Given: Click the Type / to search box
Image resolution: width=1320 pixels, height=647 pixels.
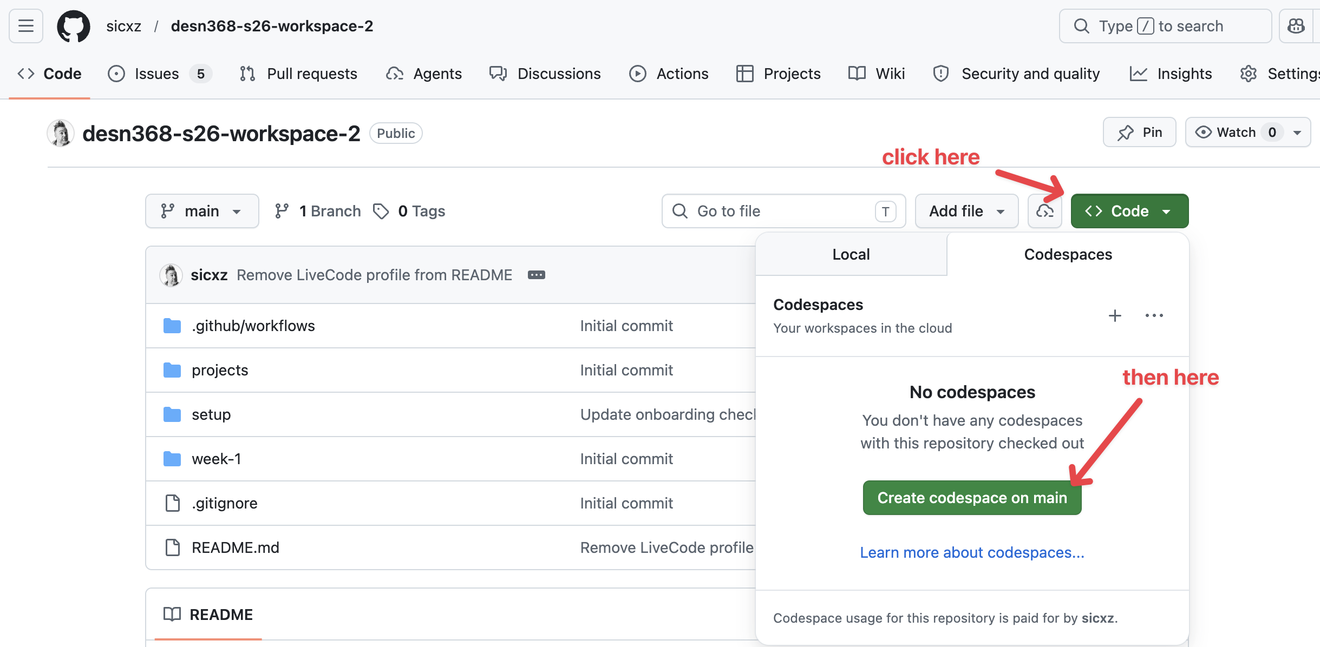Looking at the screenshot, I should pyautogui.click(x=1165, y=26).
